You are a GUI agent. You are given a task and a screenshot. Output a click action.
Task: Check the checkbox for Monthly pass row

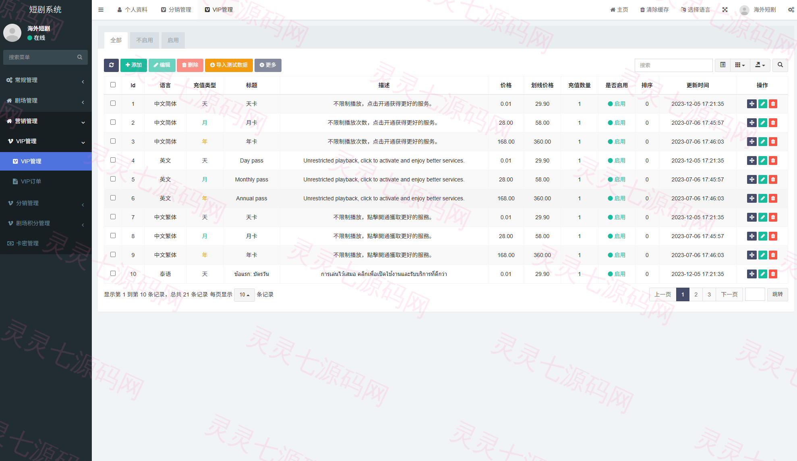coord(113,179)
